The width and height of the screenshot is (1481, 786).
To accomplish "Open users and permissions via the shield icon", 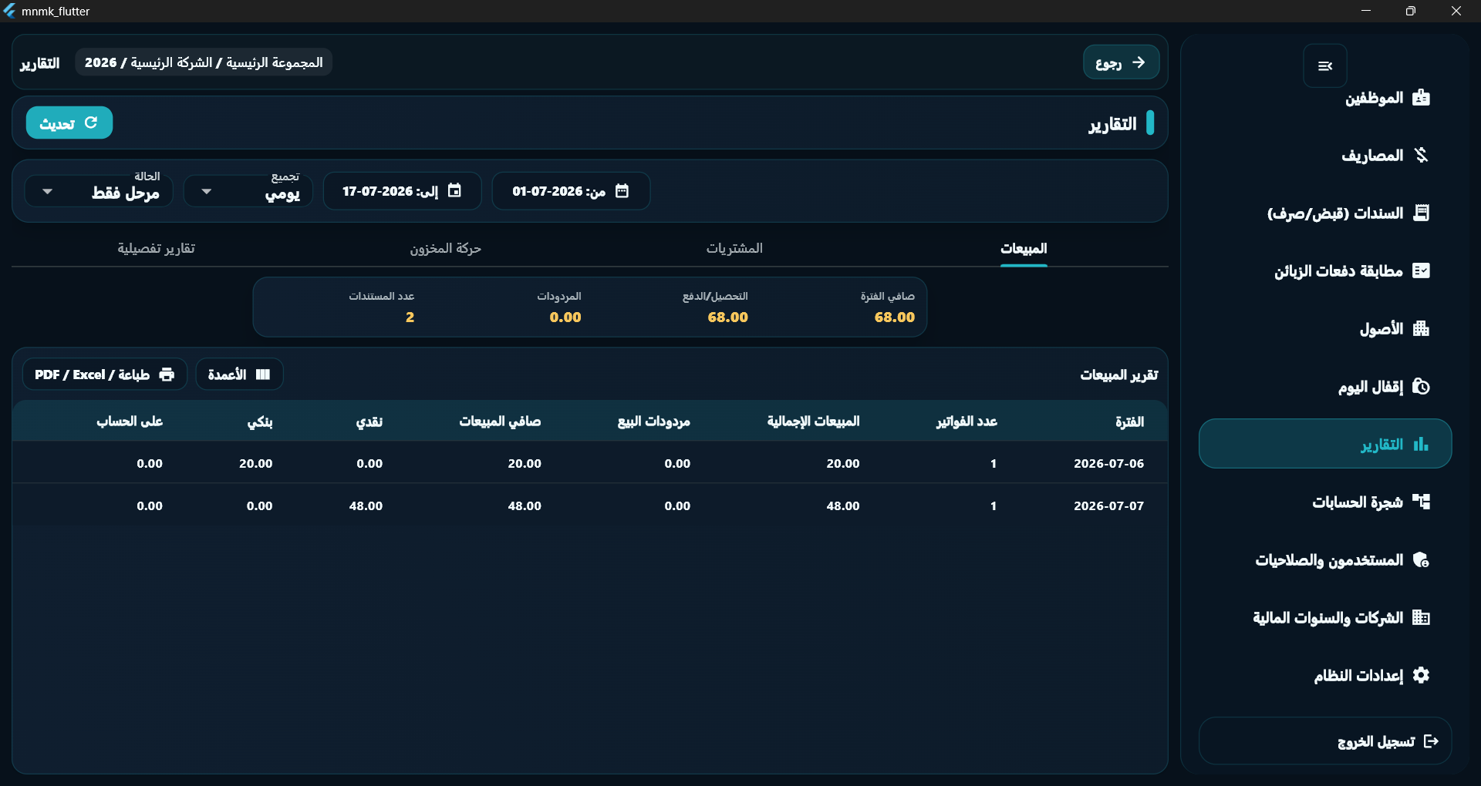I will (x=1421, y=560).
